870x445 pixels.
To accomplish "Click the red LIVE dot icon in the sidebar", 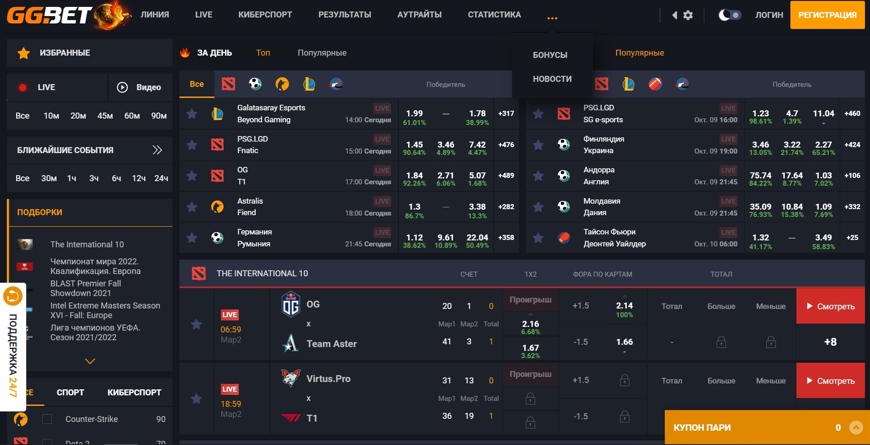I will (23, 87).
